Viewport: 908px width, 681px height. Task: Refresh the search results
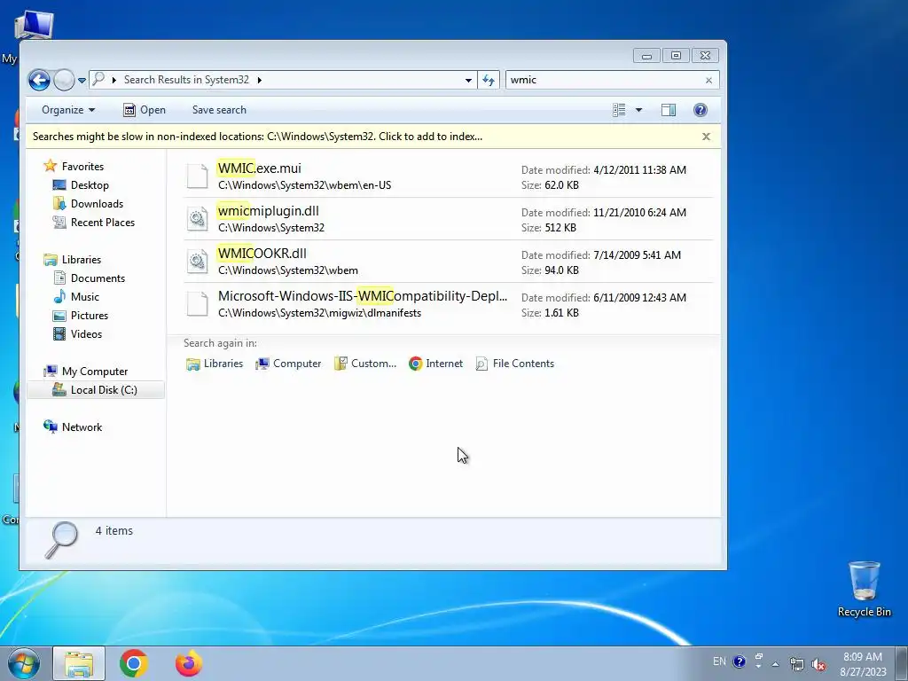[489, 80]
